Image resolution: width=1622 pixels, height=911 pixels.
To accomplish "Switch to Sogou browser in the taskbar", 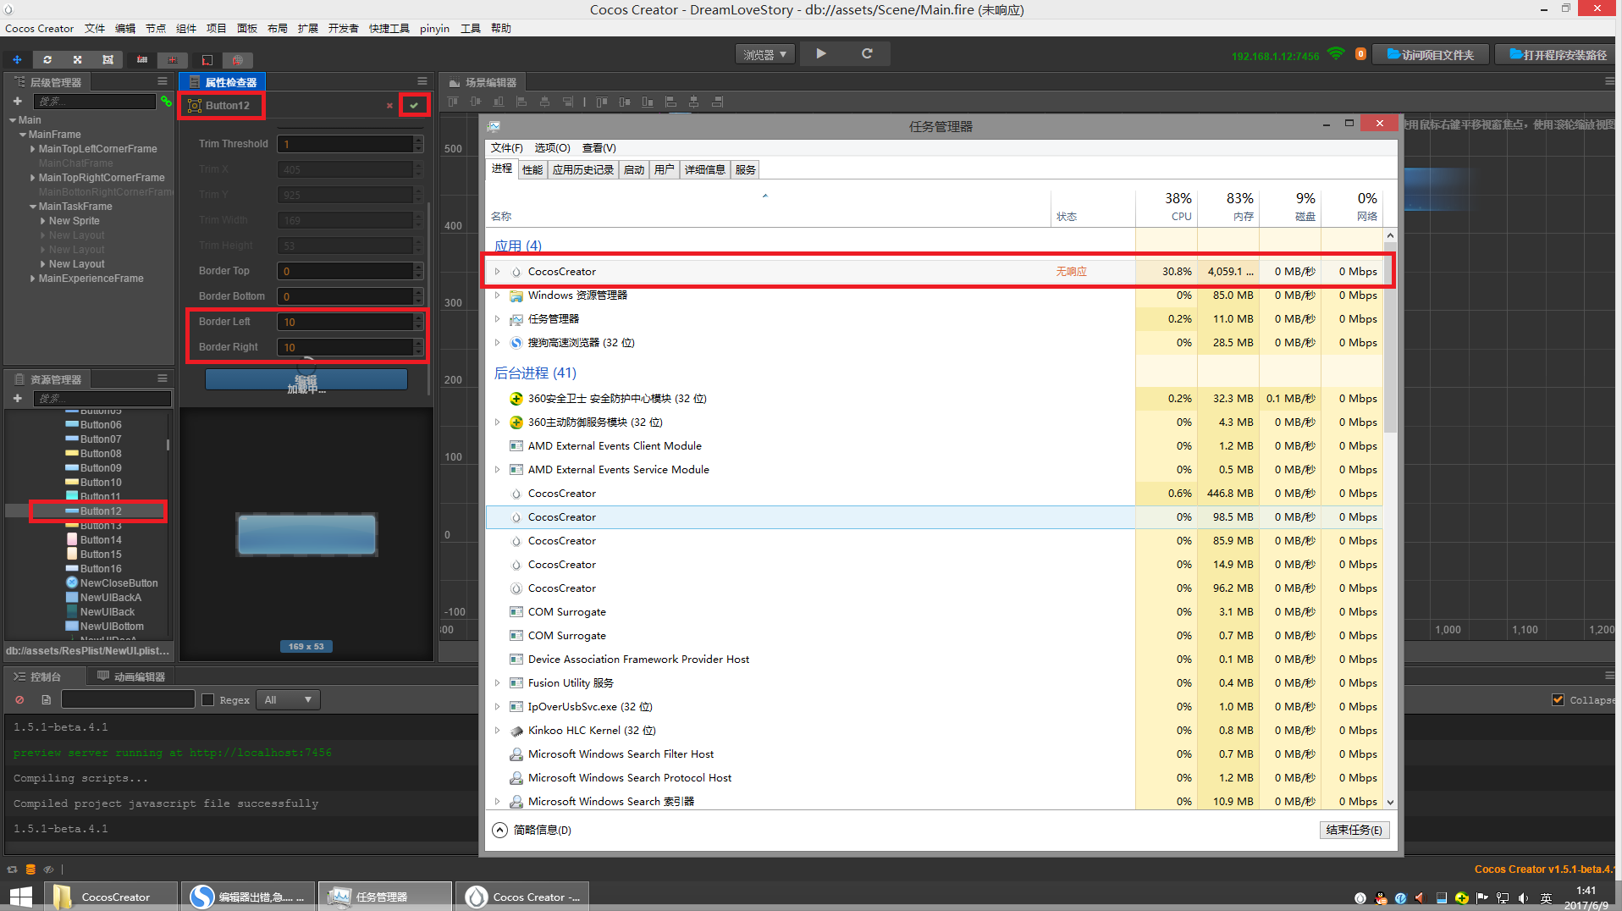I will tap(248, 897).
